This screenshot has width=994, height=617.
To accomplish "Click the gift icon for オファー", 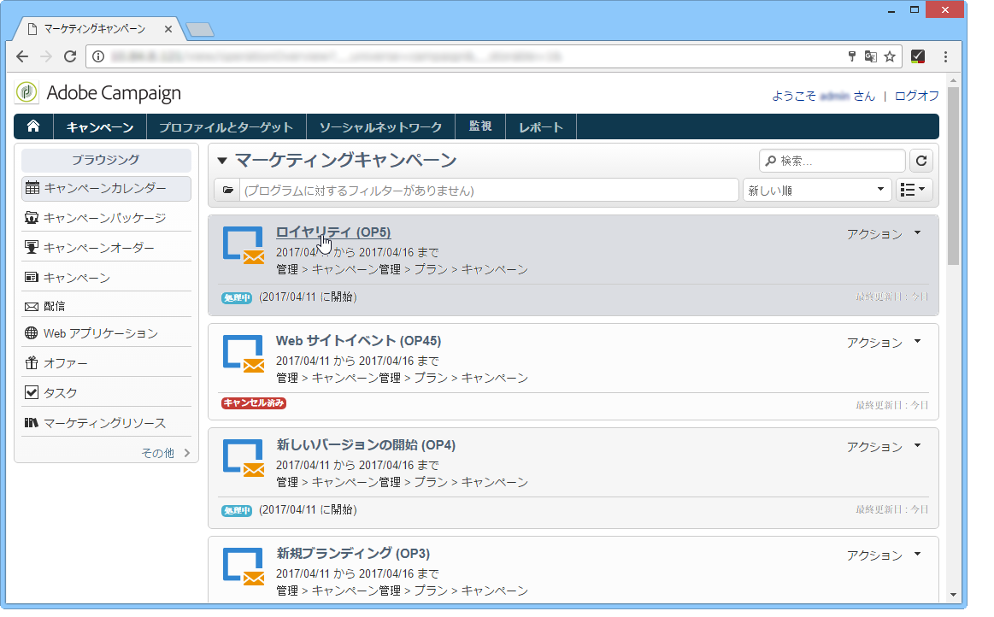I will click(x=31, y=362).
